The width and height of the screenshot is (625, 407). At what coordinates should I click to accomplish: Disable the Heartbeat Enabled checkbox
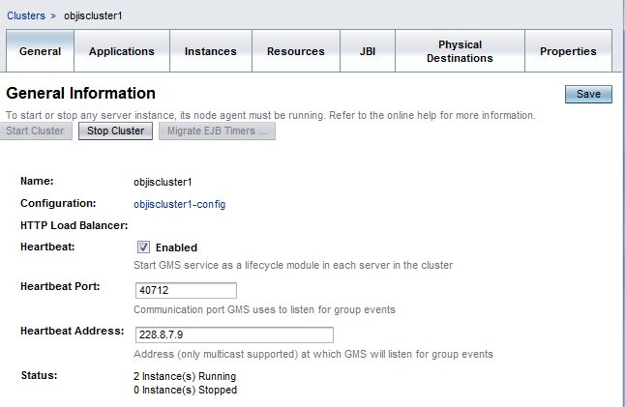(144, 247)
